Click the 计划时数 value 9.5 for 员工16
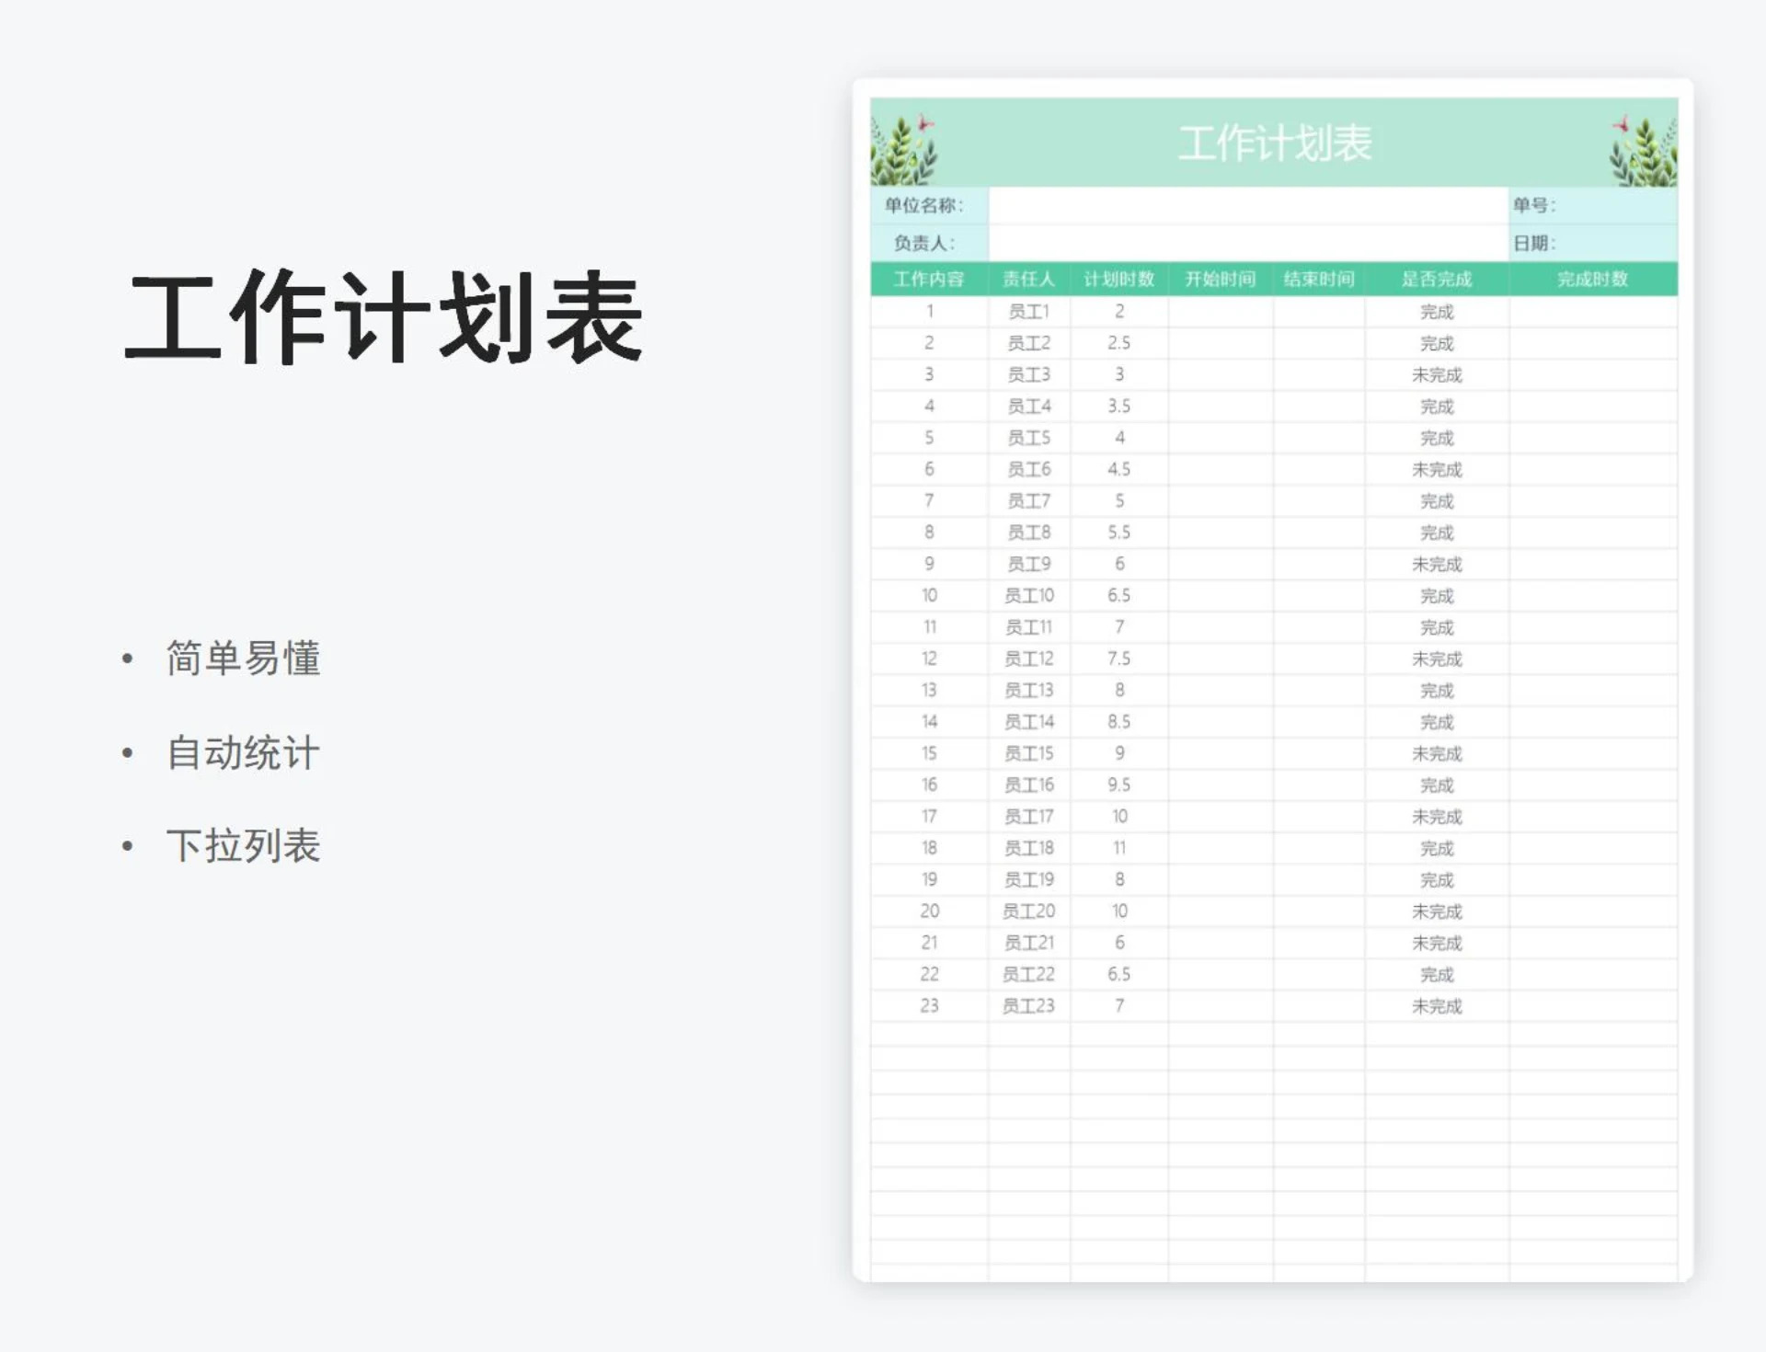This screenshot has height=1352, width=1766. 1119,785
